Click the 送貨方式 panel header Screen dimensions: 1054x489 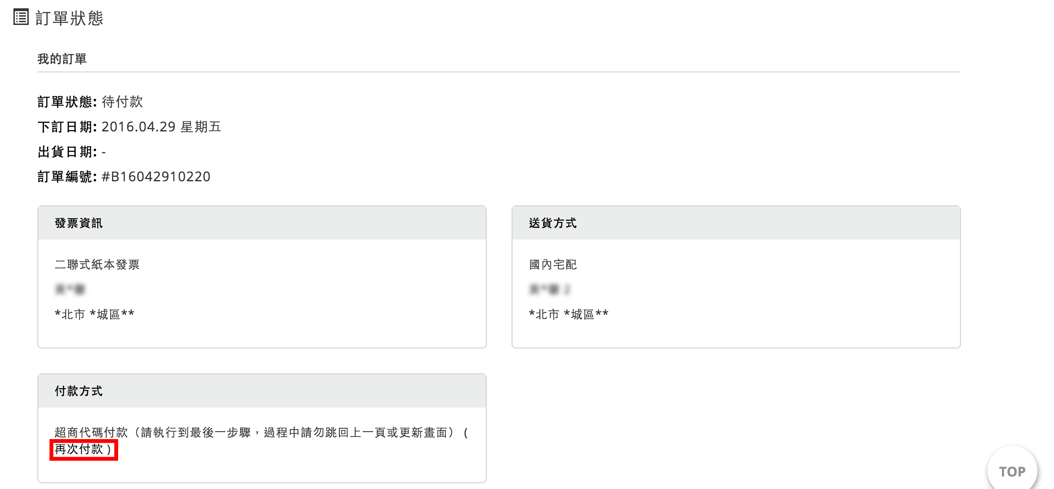pos(736,223)
